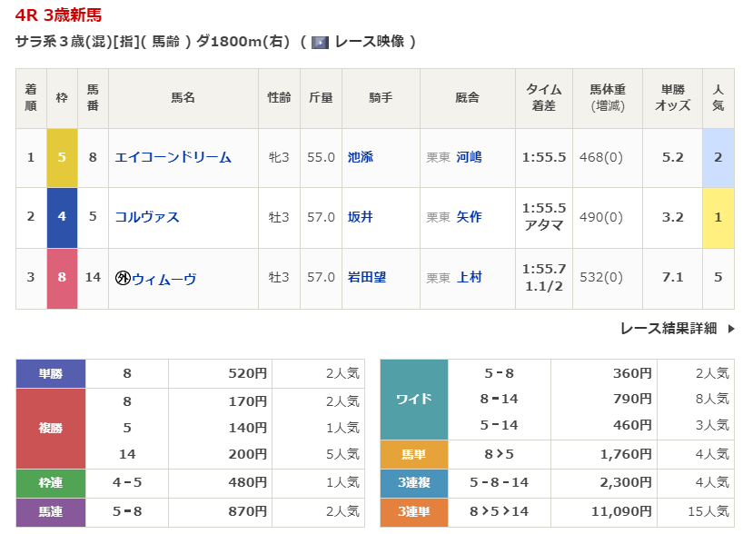Open jockey 坂井's profile
This screenshot has height=534, width=753.
(360, 217)
